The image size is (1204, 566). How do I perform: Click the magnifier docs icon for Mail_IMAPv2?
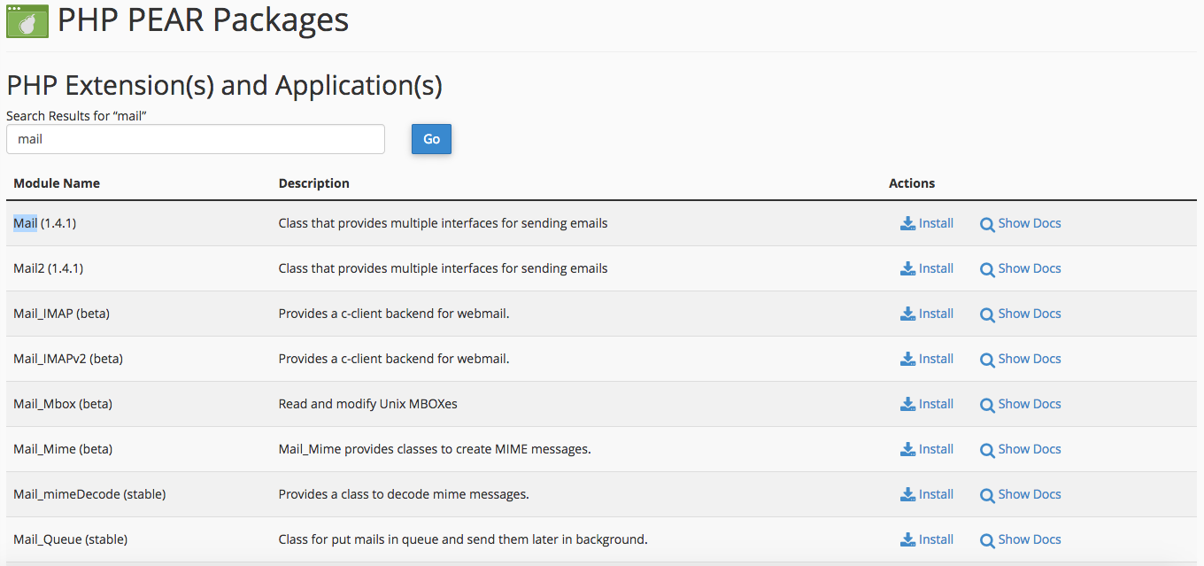pyautogui.click(x=987, y=360)
